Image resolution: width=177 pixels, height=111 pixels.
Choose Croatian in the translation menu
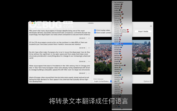pyautogui.click(x=122, y=36)
